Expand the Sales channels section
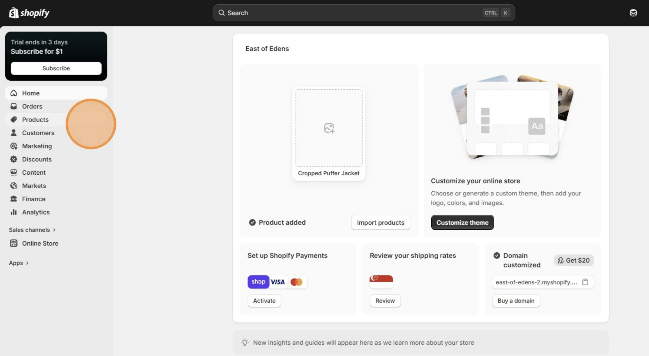This screenshot has height=356, width=649. point(32,230)
